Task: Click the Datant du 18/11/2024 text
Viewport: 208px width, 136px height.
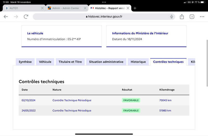Action: click(x=127, y=39)
